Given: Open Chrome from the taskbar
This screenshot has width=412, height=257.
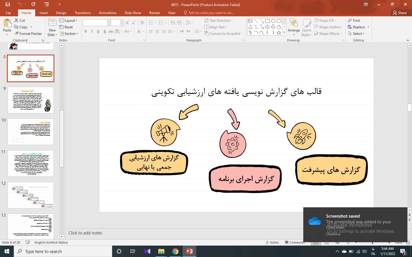Looking at the screenshot, I should click(x=175, y=251).
